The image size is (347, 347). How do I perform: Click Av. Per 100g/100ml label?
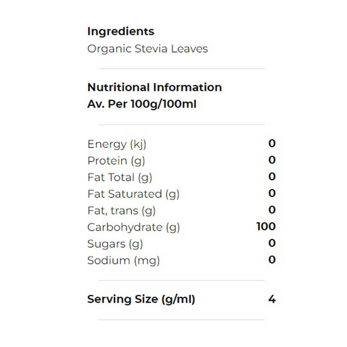click(142, 105)
